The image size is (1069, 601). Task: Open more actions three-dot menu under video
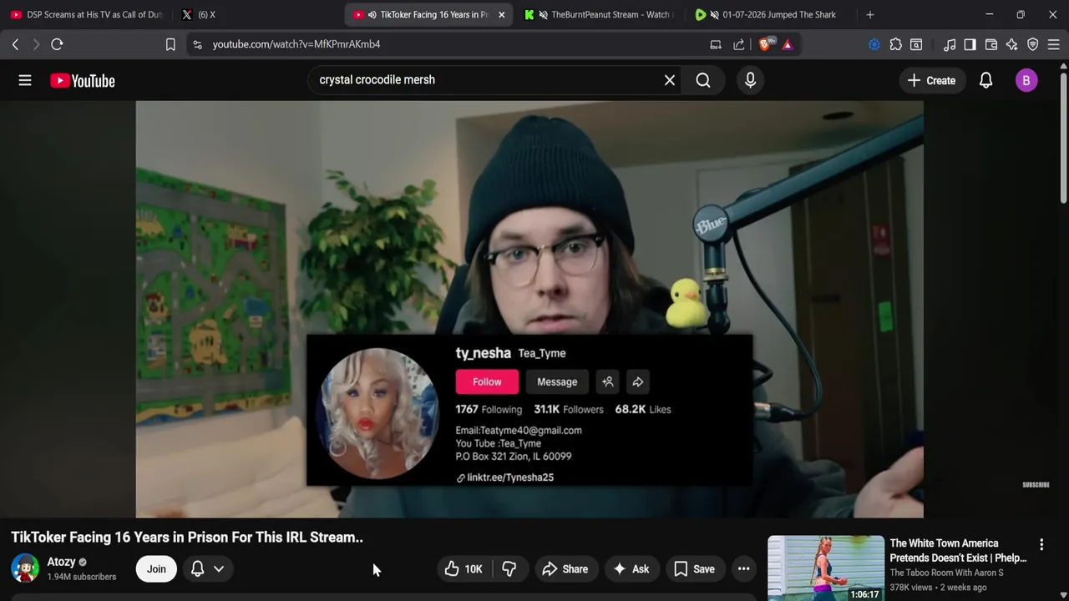743,568
